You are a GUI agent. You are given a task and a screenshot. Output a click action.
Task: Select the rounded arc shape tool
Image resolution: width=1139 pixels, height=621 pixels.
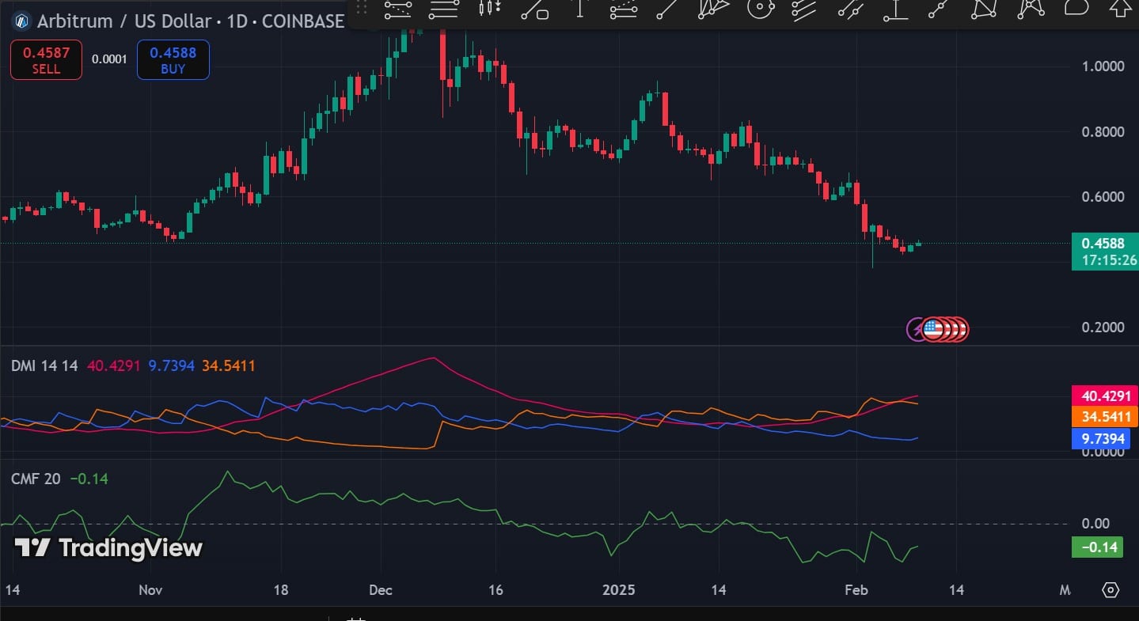[1076, 8]
